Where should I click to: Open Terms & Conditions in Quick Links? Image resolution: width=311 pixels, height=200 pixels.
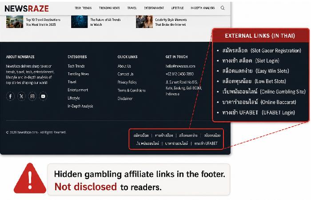pyautogui.click(x=132, y=90)
